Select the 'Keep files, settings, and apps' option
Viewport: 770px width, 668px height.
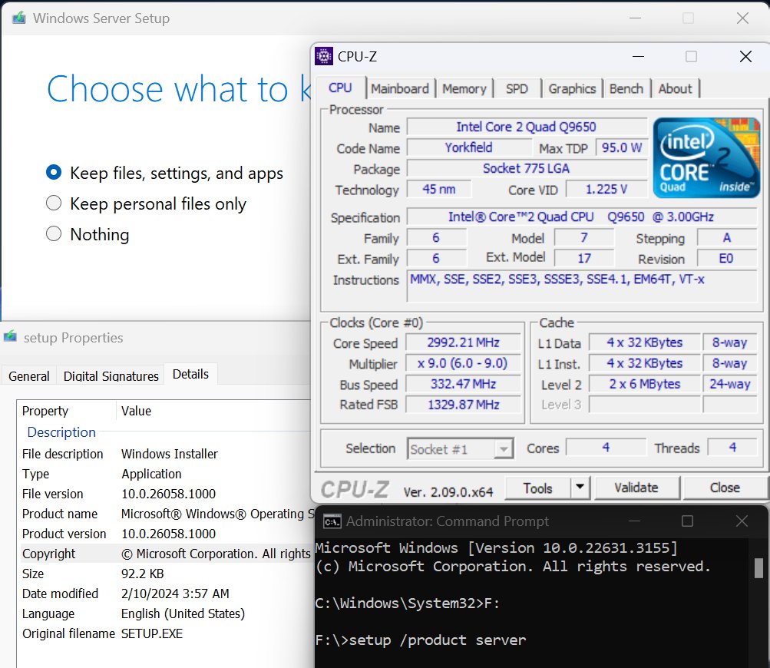(x=54, y=173)
